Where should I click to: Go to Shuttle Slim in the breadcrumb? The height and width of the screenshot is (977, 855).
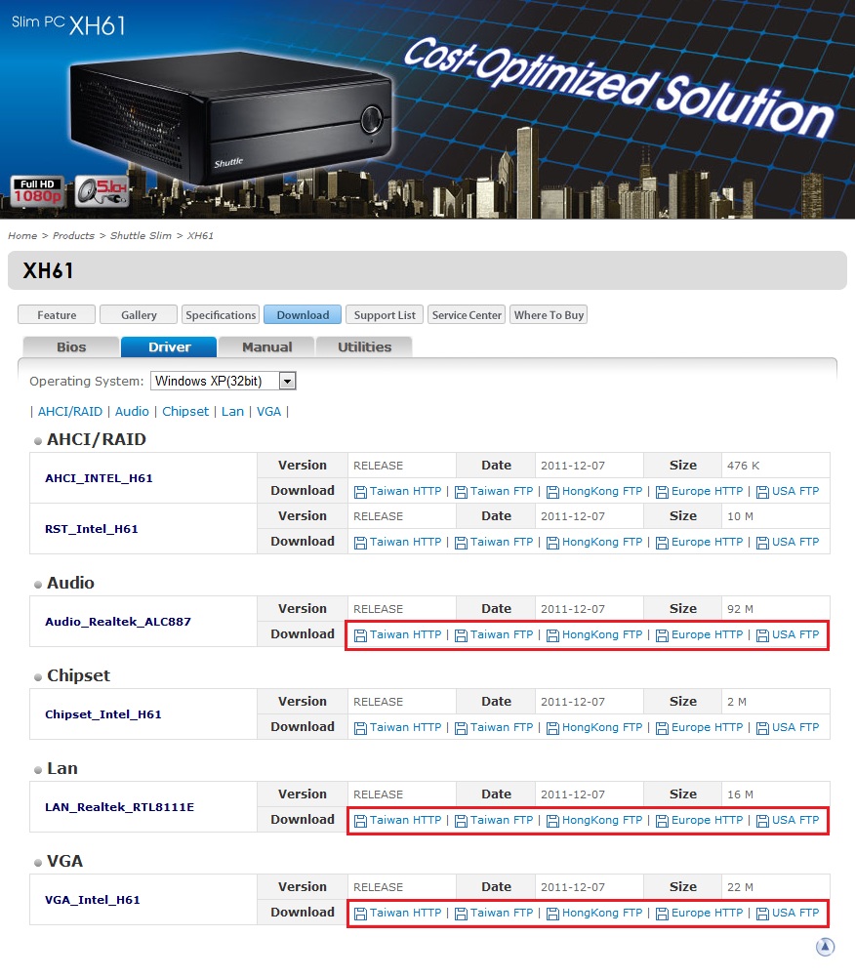[x=141, y=235]
